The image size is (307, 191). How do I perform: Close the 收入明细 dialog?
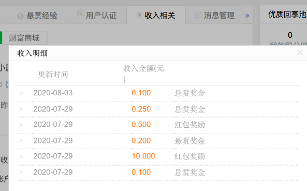[x=300, y=53]
